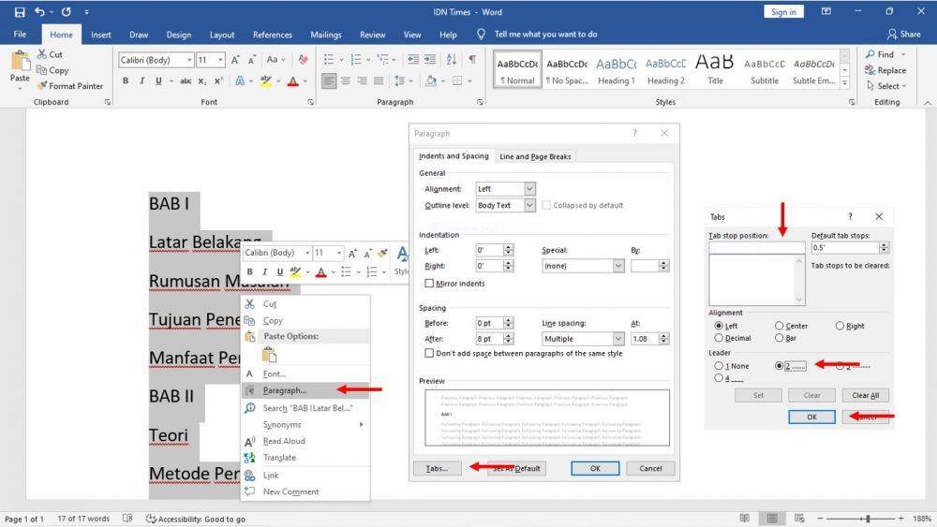This screenshot has height=527, width=937.
Task: Open the Outline level dropdown
Action: point(529,205)
